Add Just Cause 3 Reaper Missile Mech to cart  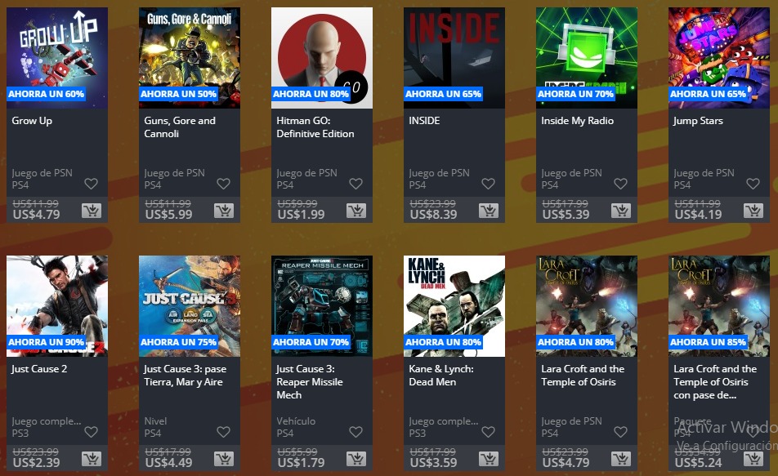pyautogui.click(x=356, y=459)
